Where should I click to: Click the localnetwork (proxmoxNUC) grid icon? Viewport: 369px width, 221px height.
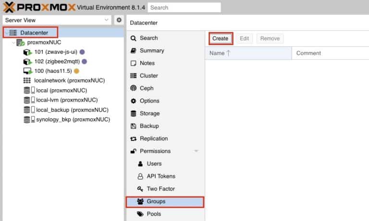coord(27,81)
